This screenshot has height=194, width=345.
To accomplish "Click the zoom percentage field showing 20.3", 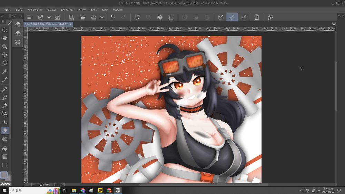I will point(42,185).
